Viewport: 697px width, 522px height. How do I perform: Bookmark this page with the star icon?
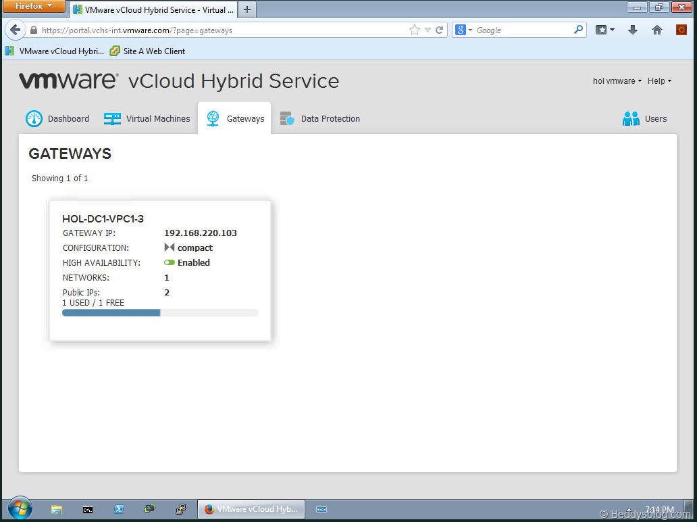pos(414,30)
